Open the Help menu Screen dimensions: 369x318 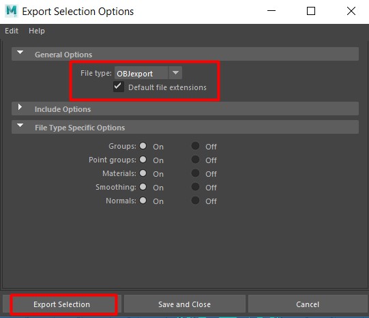pyautogui.click(x=37, y=31)
